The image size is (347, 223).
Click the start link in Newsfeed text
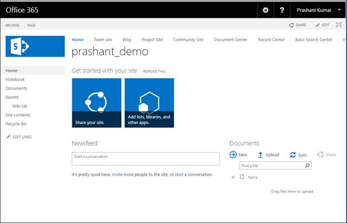tap(179, 174)
